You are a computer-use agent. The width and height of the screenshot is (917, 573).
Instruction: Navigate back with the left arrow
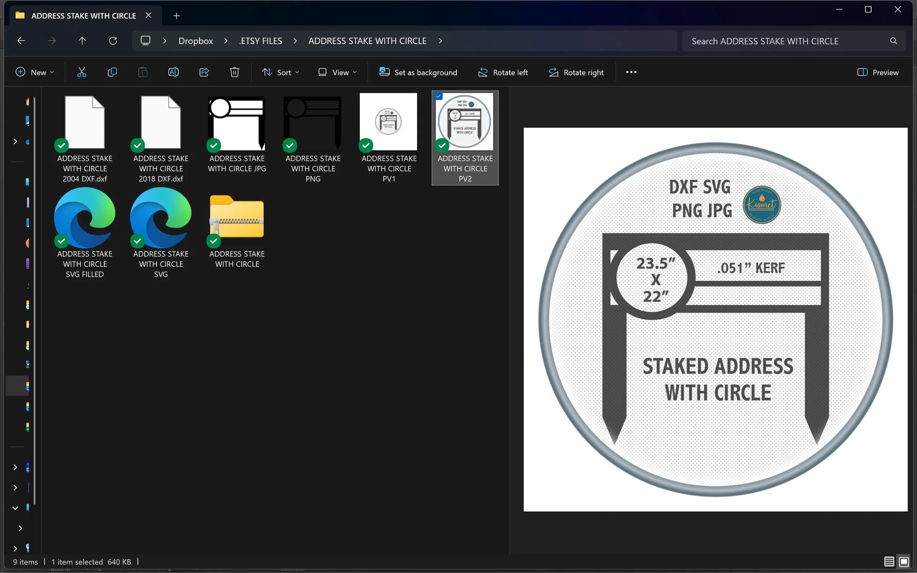tap(21, 41)
